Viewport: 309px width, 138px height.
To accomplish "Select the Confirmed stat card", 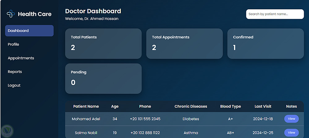I will tap(266, 44).
